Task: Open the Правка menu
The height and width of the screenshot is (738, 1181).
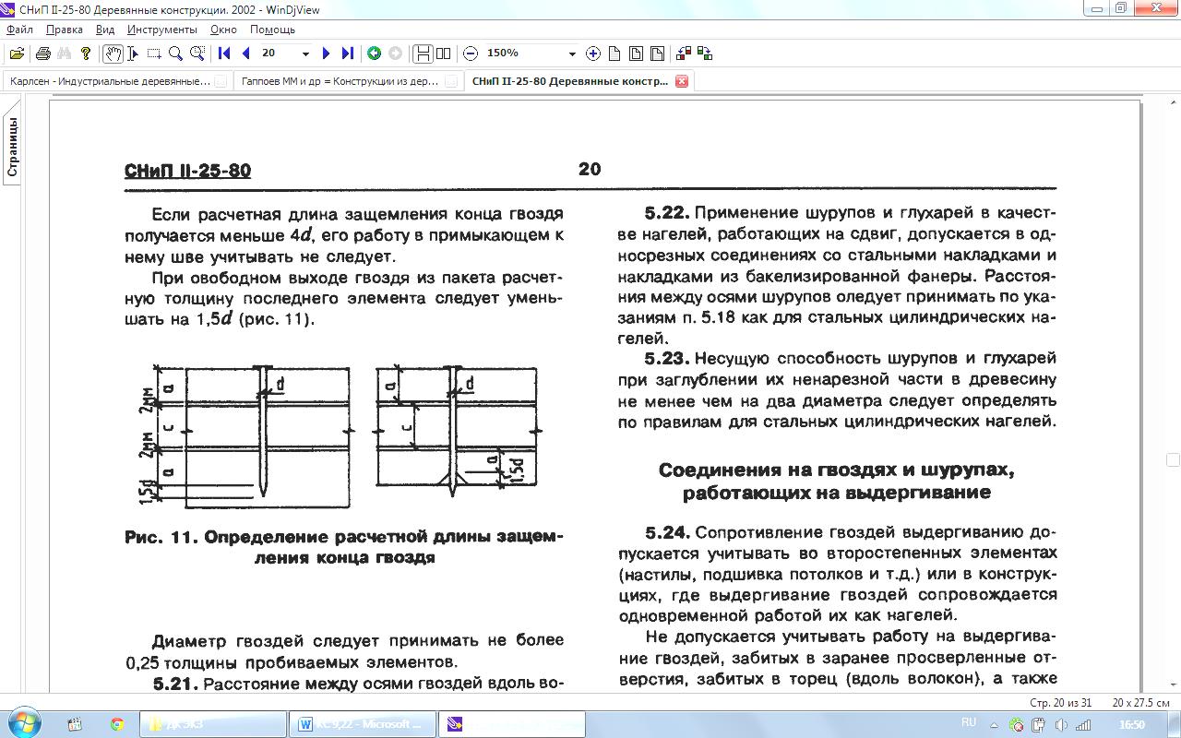Action: pyautogui.click(x=65, y=30)
